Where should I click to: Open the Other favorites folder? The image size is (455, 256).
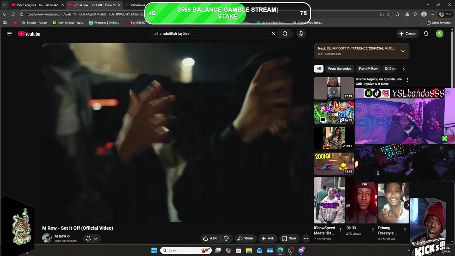439,23
